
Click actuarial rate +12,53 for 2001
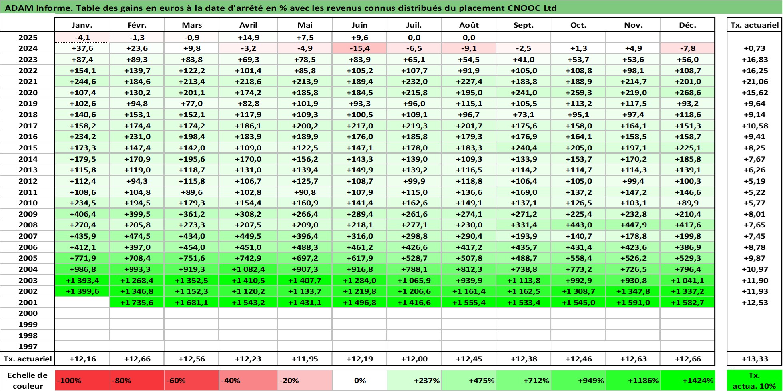tap(755, 303)
